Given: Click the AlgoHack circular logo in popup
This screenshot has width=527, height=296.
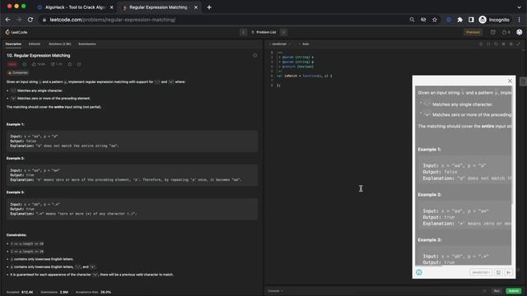Looking at the screenshot, I should tap(419, 272).
